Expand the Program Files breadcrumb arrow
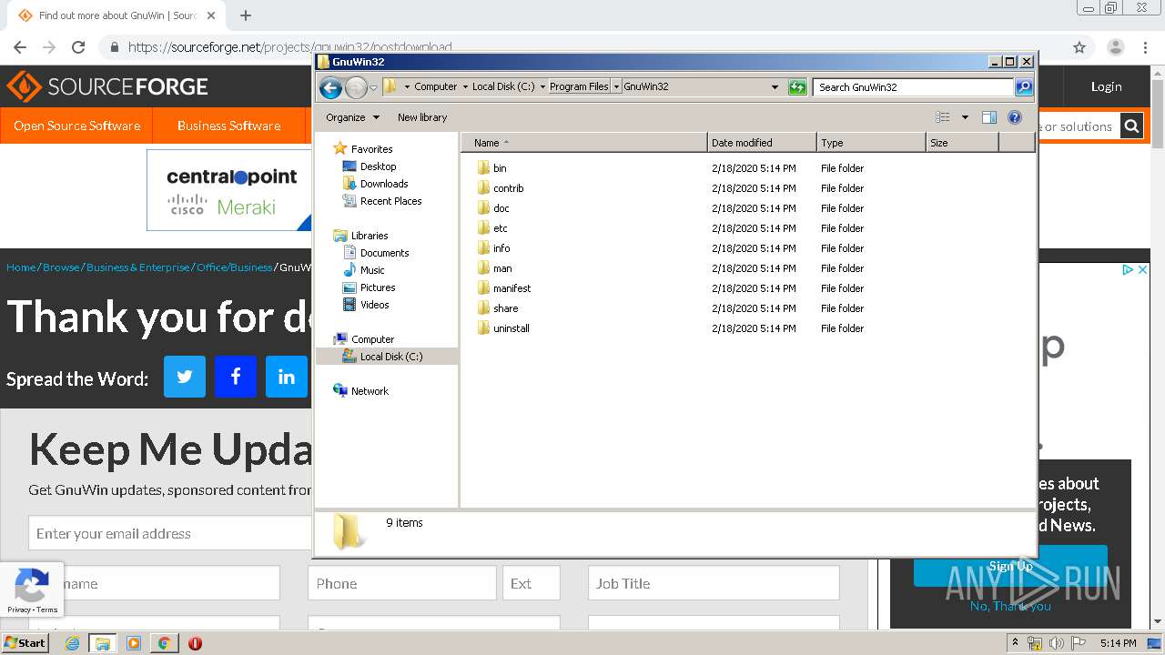This screenshot has width=1165, height=655. 616,87
